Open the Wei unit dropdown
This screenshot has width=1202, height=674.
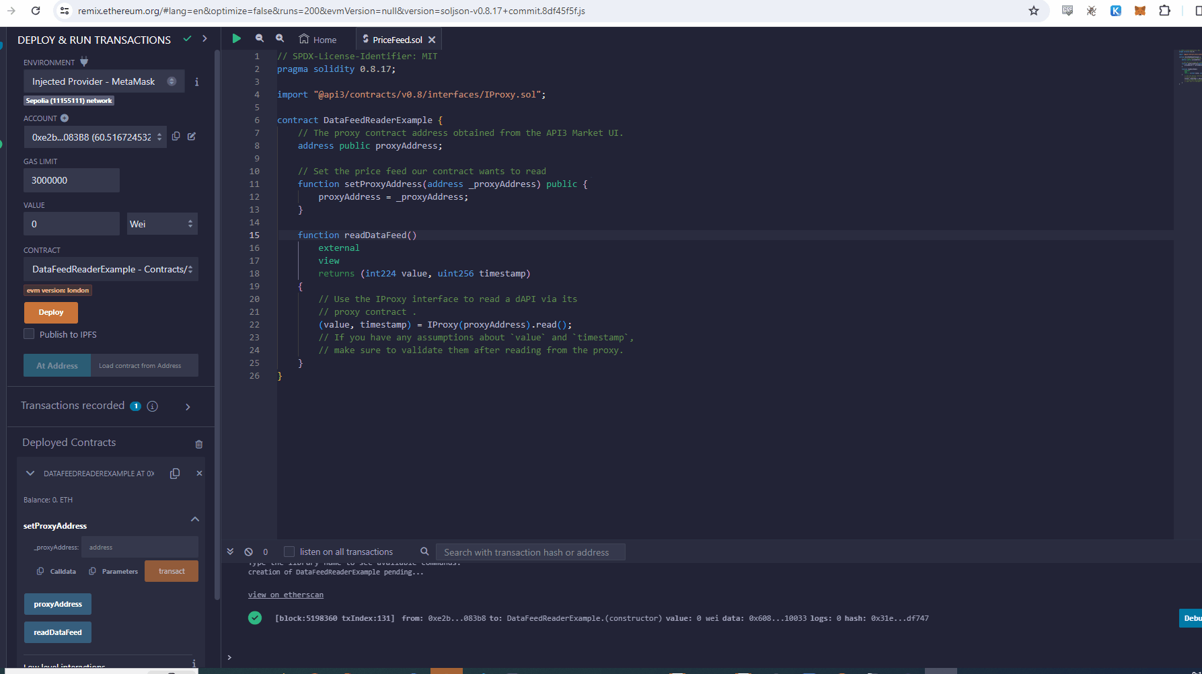(161, 224)
